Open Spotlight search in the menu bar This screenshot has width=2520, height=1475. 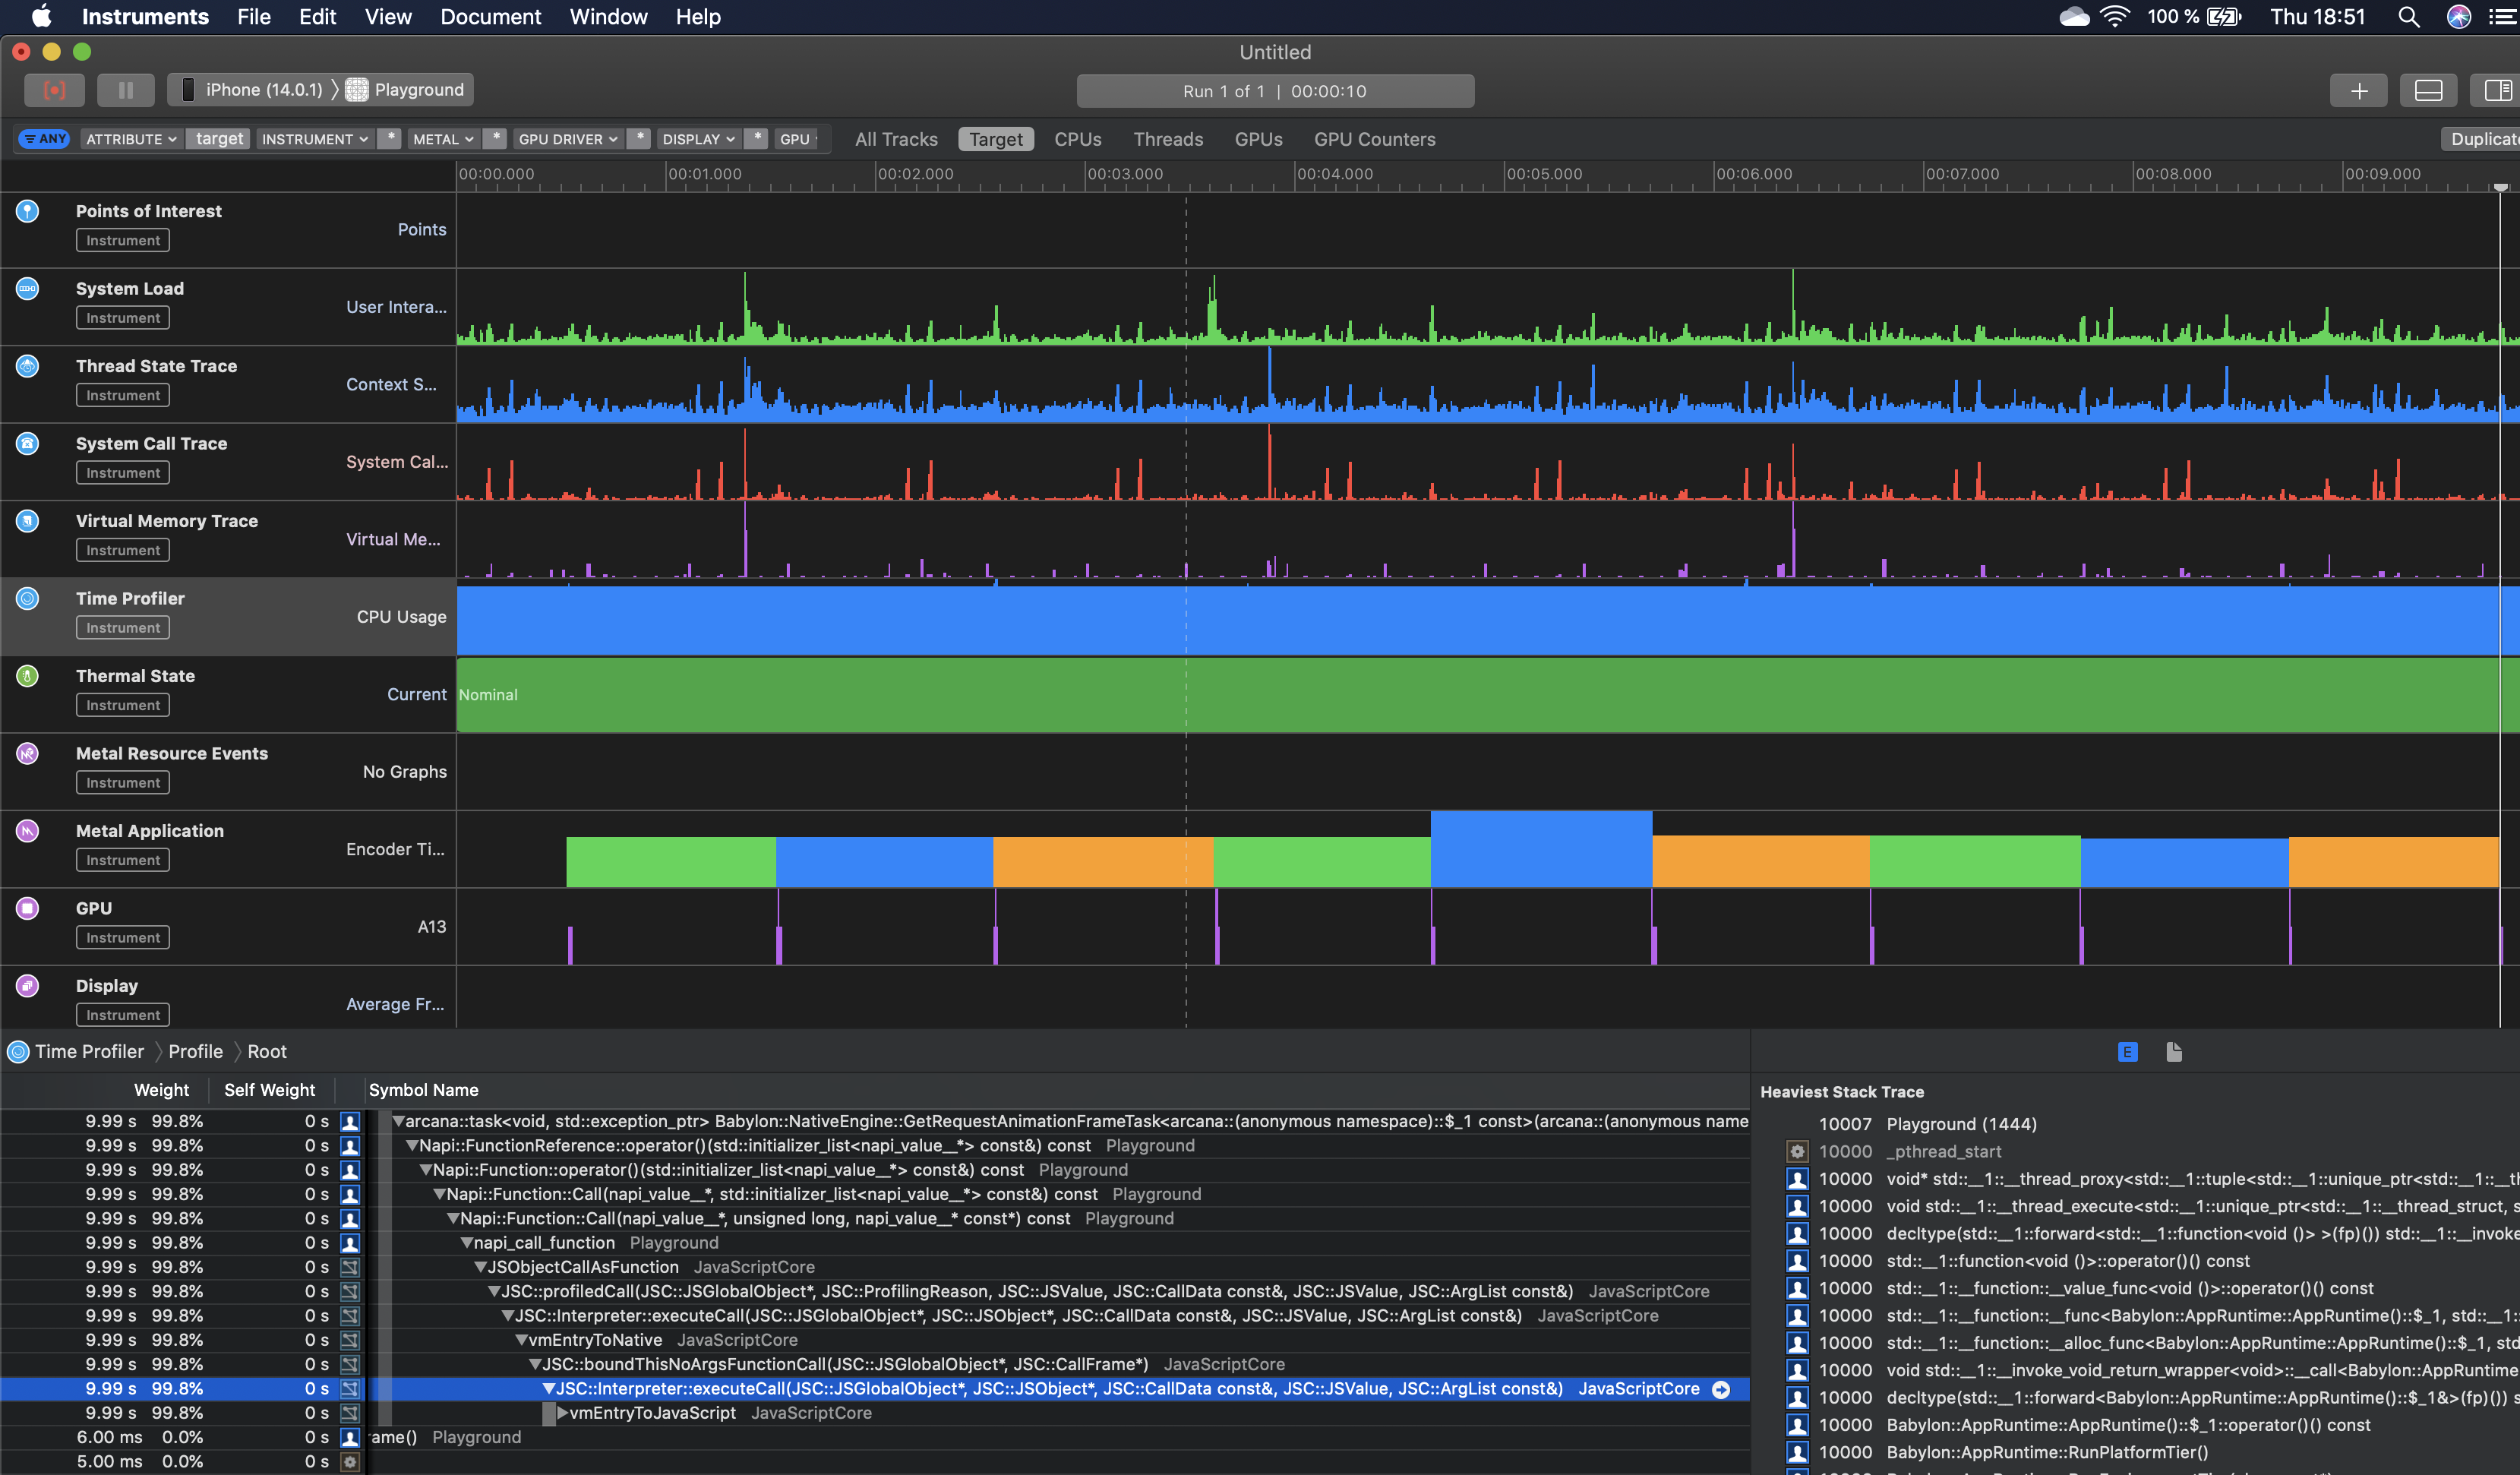(2408, 17)
